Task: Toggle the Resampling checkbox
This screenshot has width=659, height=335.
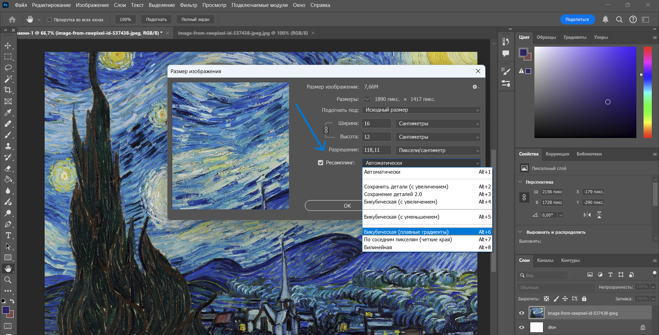Action: pos(321,163)
